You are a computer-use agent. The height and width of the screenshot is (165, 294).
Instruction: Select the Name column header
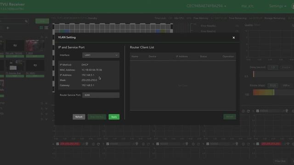pyautogui.click(x=135, y=56)
